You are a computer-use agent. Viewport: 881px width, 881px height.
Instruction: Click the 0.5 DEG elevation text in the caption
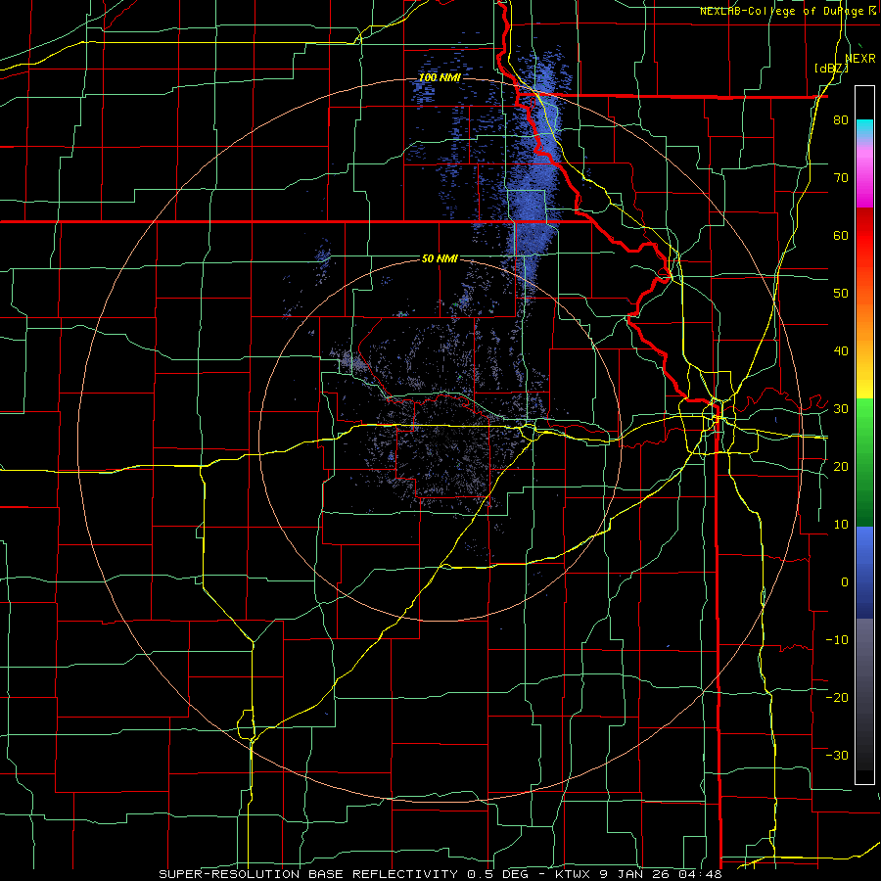[496, 874]
